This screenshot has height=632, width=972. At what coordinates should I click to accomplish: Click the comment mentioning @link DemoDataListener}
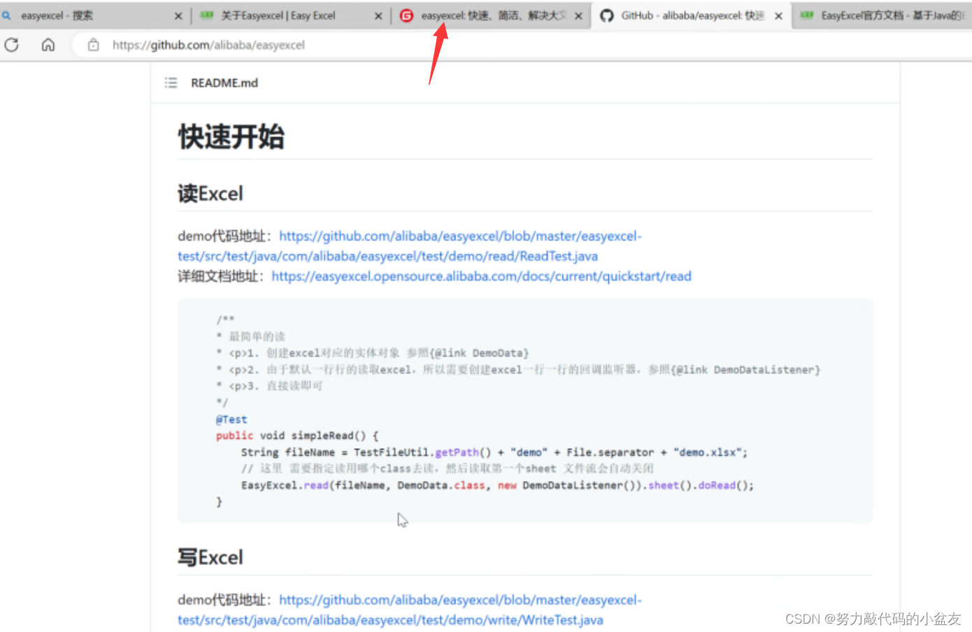point(518,369)
